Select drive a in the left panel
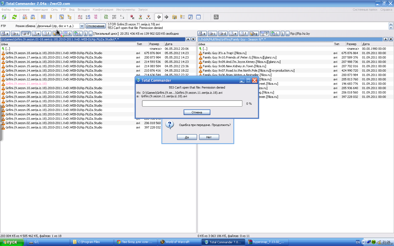Image resolution: width=394 pixels, height=246 pixels. click(5, 34)
